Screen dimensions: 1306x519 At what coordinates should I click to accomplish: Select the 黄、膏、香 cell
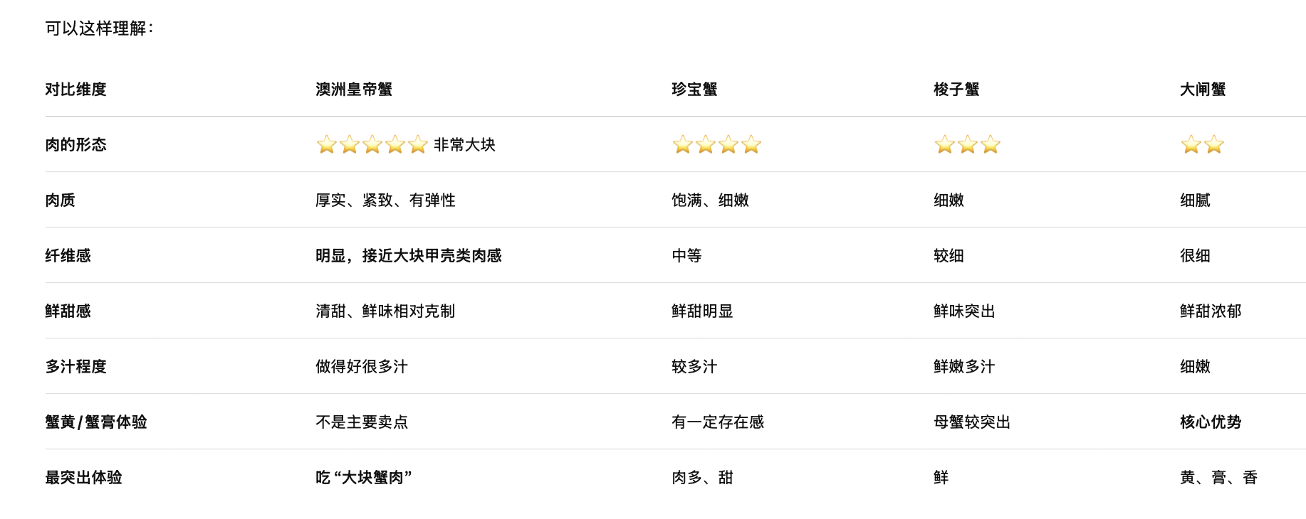[x=1219, y=478]
